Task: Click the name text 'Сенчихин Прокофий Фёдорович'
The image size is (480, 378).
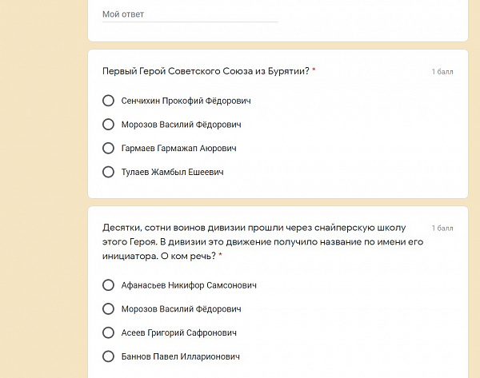Action: coord(186,101)
